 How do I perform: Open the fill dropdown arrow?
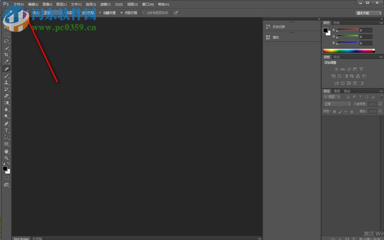(x=380, y=112)
